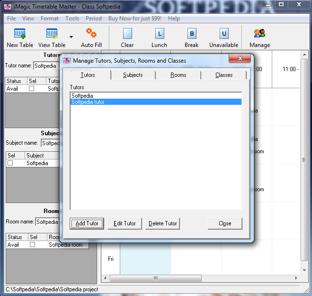This screenshot has width=312, height=296.
Task: Select the Unavailable period icon
Action: tap(224, 34)
